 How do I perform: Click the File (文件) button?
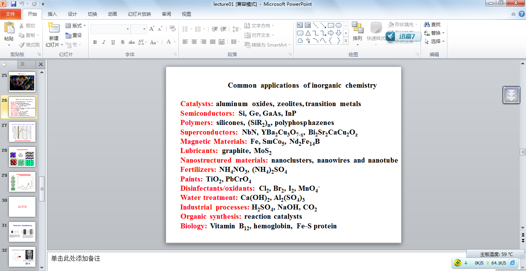click(x=10, y=14)
